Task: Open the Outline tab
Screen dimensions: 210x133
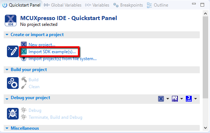Action: pos(157,5)
